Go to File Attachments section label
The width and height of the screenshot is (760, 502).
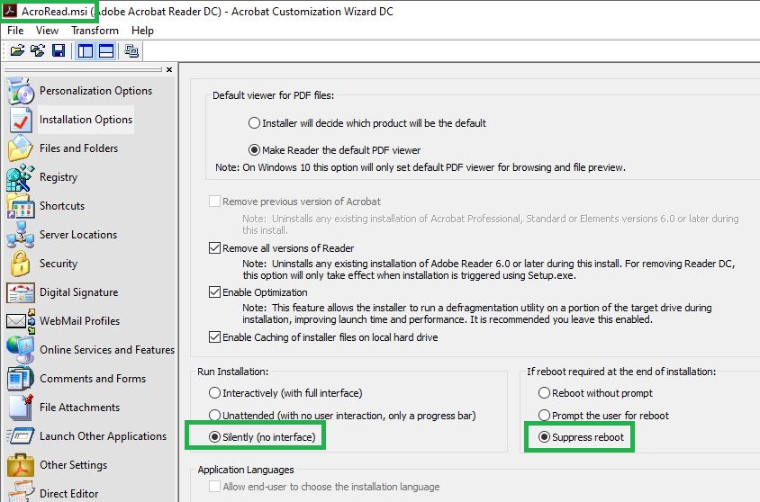click(x=79, y=408)
